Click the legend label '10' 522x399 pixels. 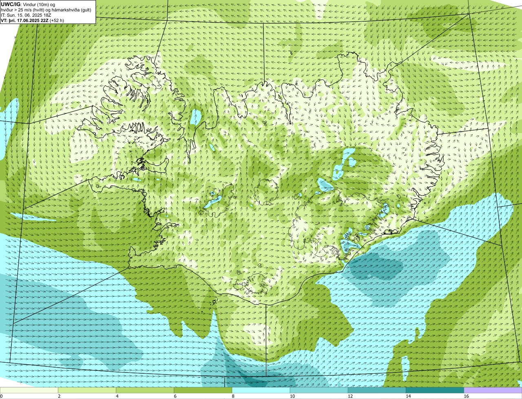292,396
